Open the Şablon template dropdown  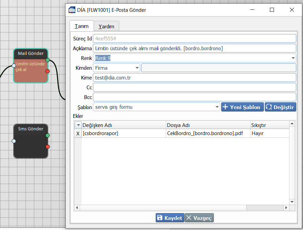pos(217,107)
